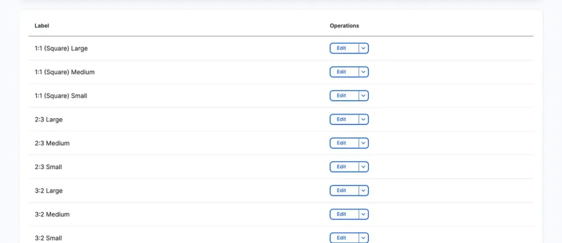Click the Label column header
The height and width of the screenshot is (243, 562).
point(42,26)
